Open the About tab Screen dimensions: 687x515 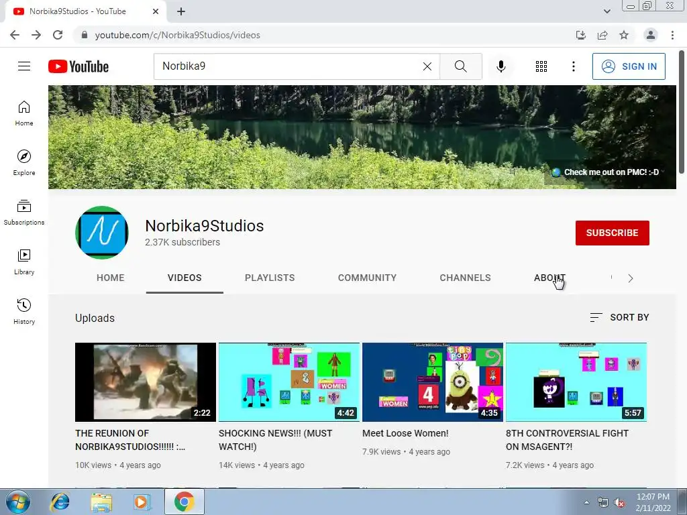tap(549, 278)
